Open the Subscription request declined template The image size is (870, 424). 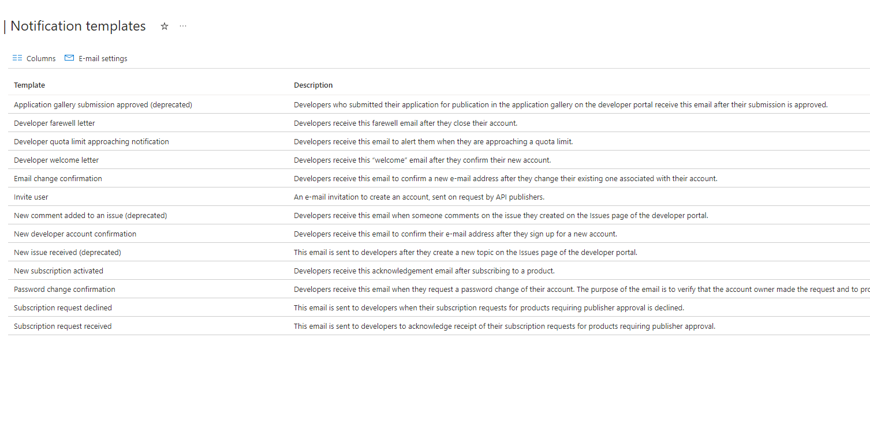point(62,307)
